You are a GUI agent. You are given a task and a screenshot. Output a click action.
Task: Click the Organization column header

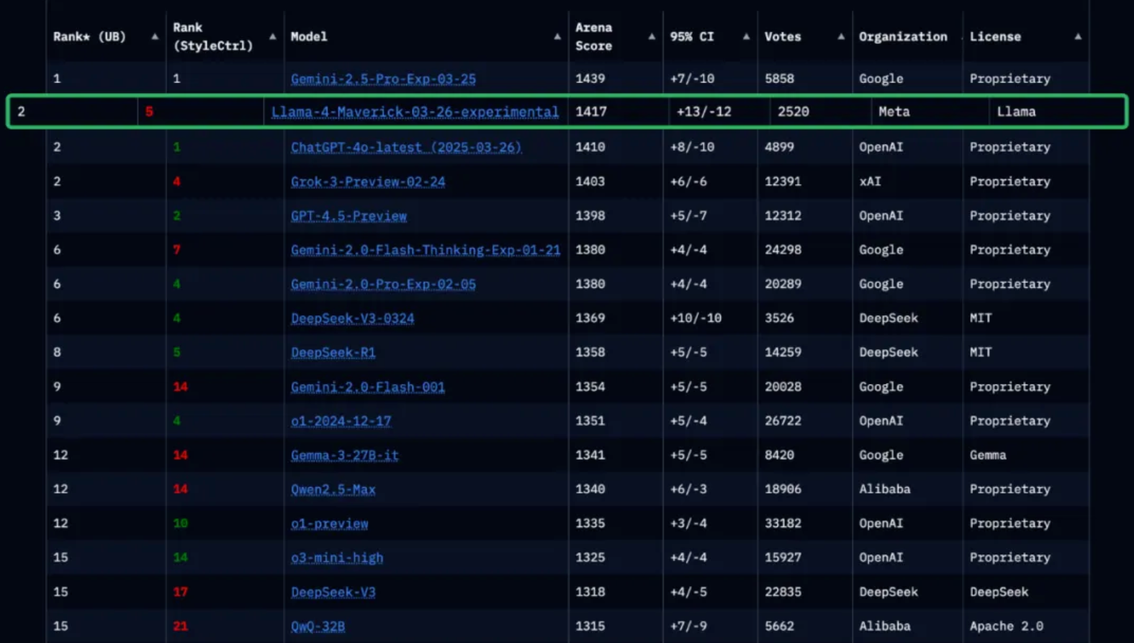pyautogui.click(x=903, y=37)
